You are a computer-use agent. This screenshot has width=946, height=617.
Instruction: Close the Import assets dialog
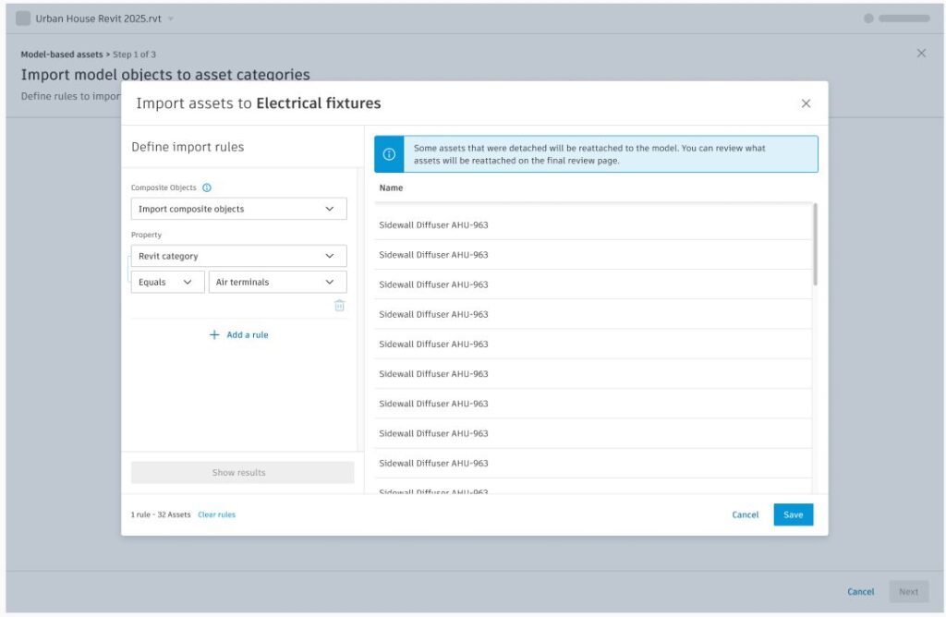pyautogui.click(x=806, y=103)
